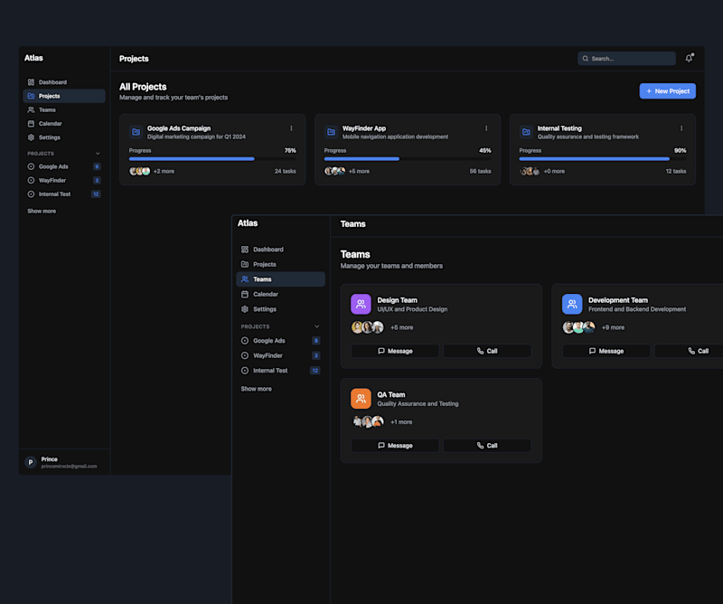This screenshot has width=723, height=604.
Task: Open WayFinder project in Projects window sidebar
Action: (x=64, y=181)
